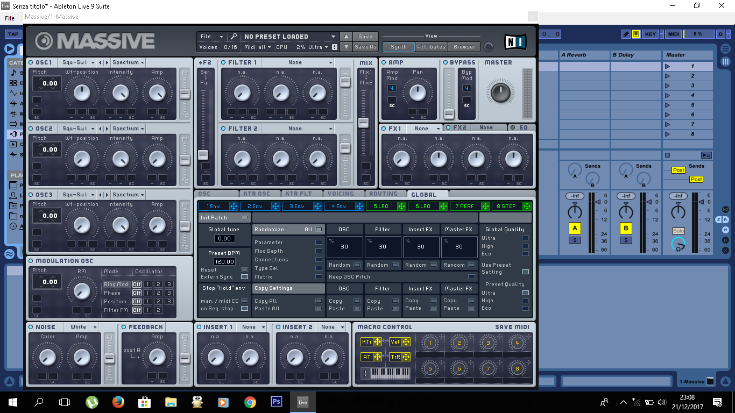Screen dimensions: 735x413
Task: Click the NI logo in Massive
Action: (515, 42)
